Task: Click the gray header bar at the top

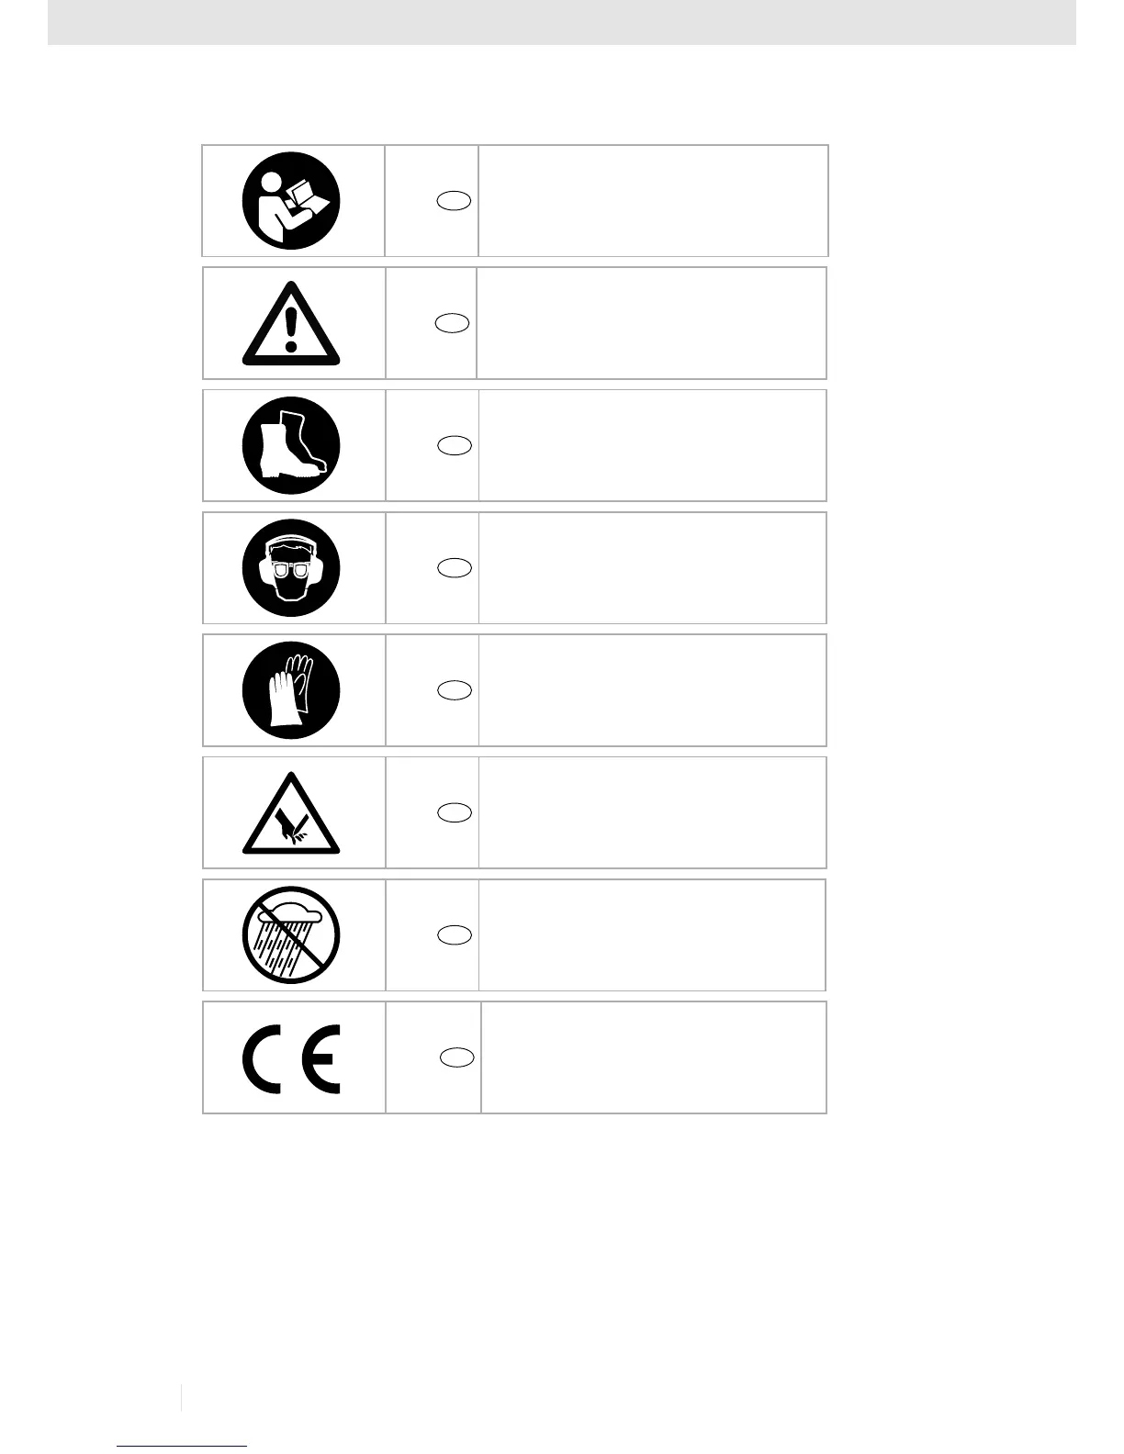Action: coord(561,21)
